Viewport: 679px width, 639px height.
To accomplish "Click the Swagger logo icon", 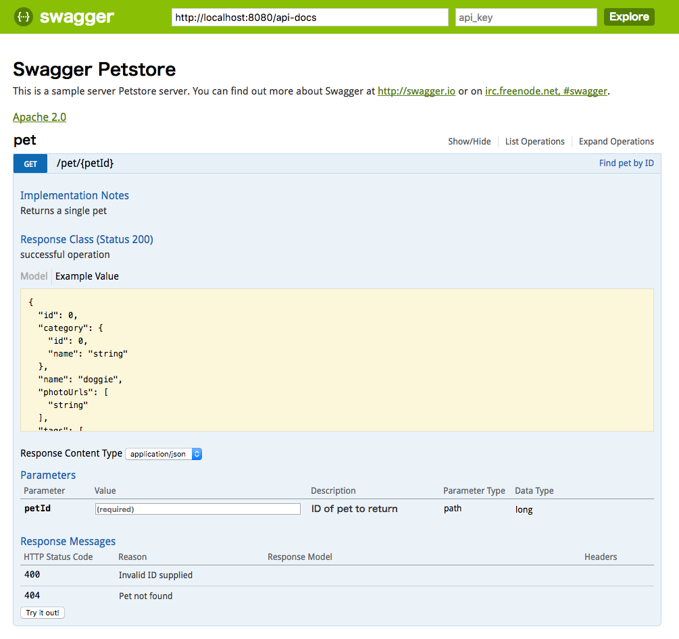I will point(24,17).
